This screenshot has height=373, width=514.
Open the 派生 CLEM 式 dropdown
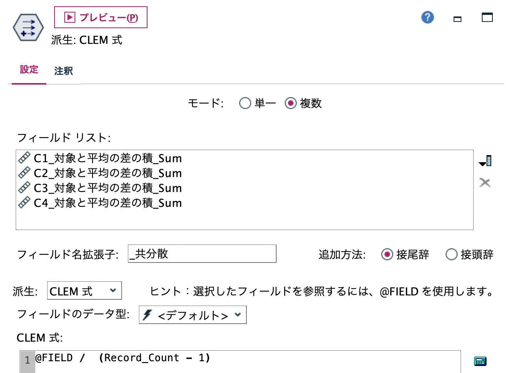tap(84, 291)
